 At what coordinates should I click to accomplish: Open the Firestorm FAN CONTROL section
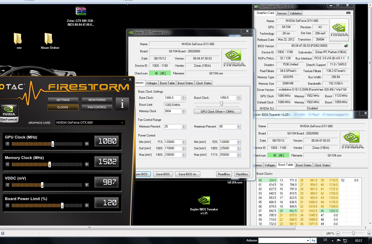[97, 107]
